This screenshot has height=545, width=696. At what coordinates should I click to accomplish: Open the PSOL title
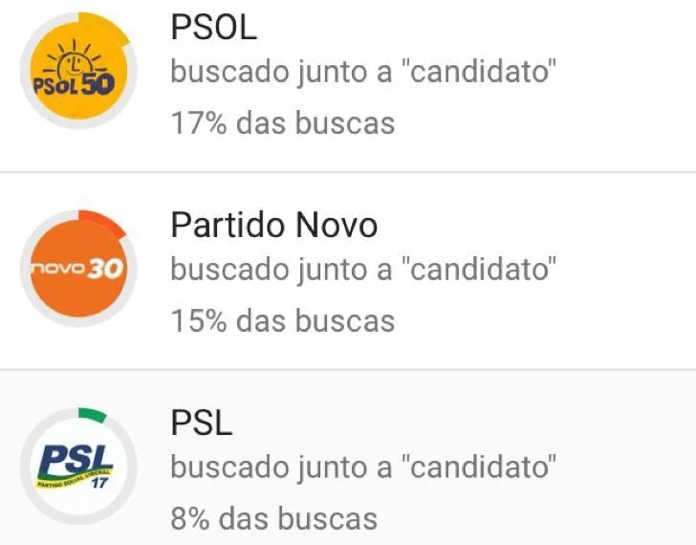pos(214,28)
